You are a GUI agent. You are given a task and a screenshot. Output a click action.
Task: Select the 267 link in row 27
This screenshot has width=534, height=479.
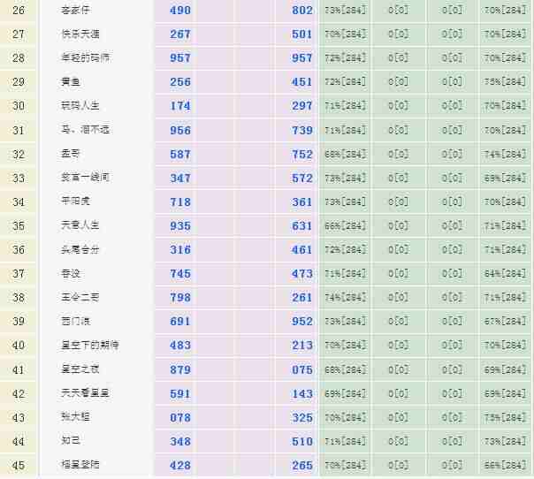[x=180, y=34]
